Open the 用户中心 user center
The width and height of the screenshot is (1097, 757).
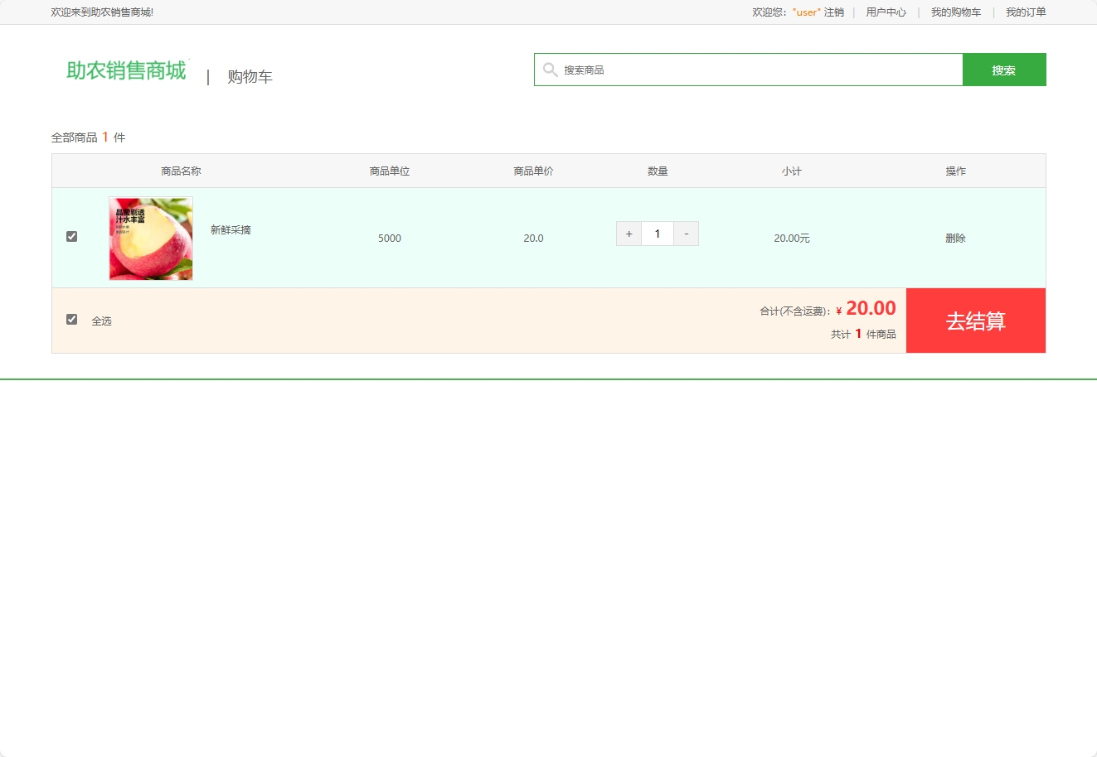(885, 12)
